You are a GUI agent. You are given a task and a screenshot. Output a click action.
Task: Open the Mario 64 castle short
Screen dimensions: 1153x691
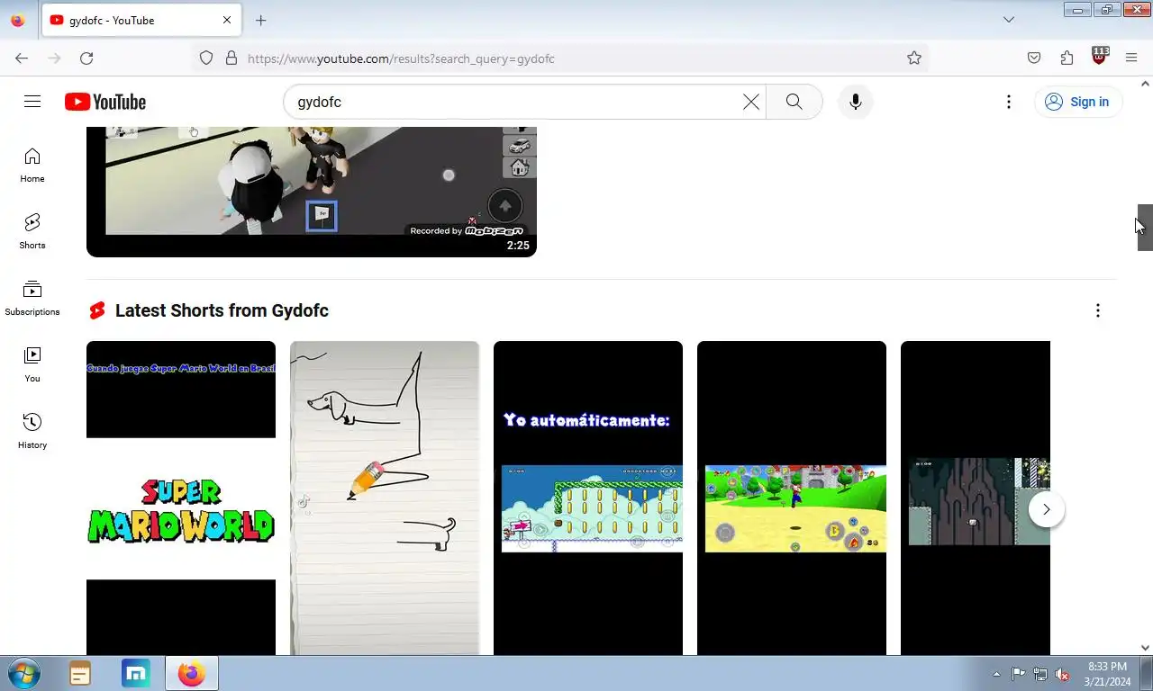[792, 498]
